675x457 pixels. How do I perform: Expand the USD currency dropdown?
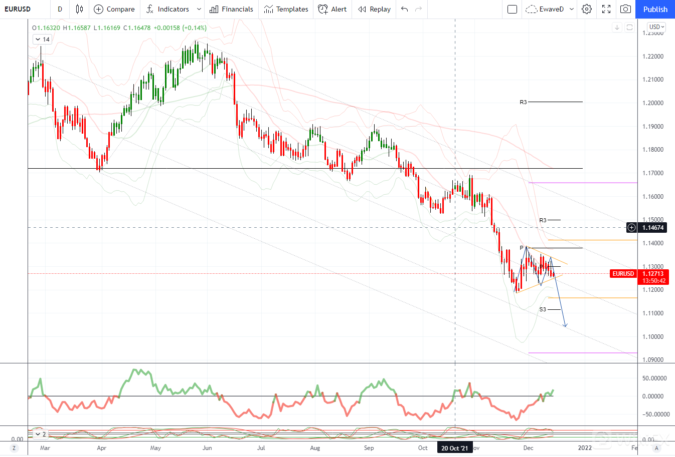pos(656,27)
